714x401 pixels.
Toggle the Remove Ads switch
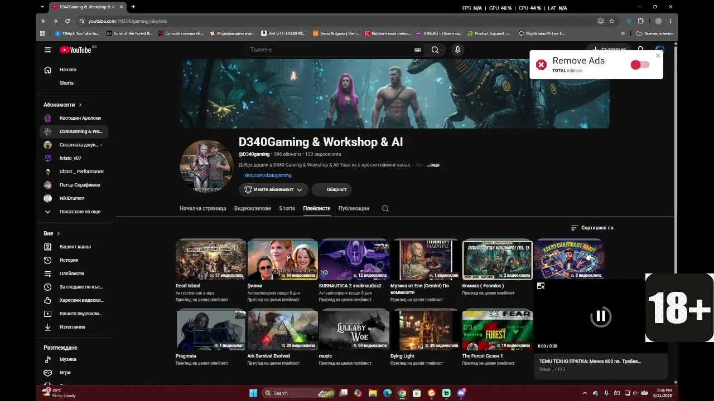640,65
